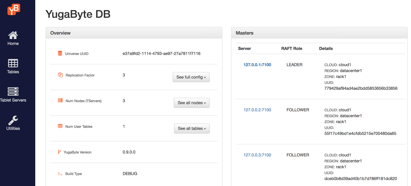The image size is (411, 186).
Task: Open the Home sidebar icon
Action: [x=13, y=35]
